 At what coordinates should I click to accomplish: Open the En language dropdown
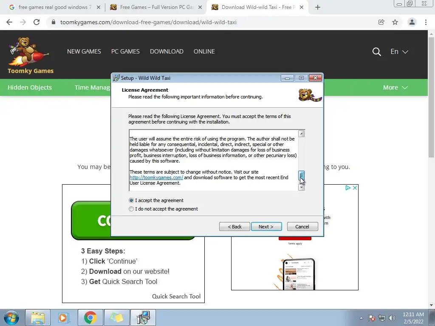399,51
